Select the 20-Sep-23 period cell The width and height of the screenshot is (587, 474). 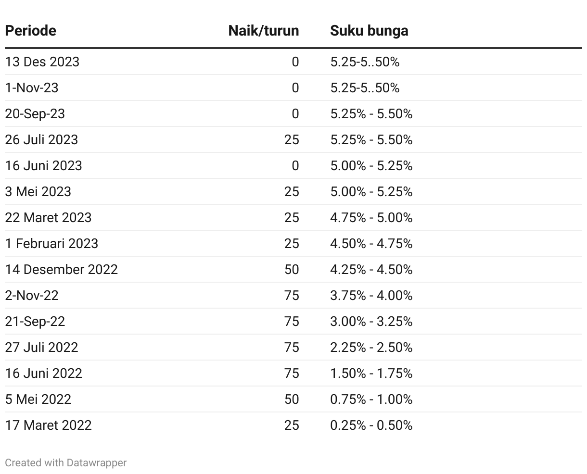35,114
